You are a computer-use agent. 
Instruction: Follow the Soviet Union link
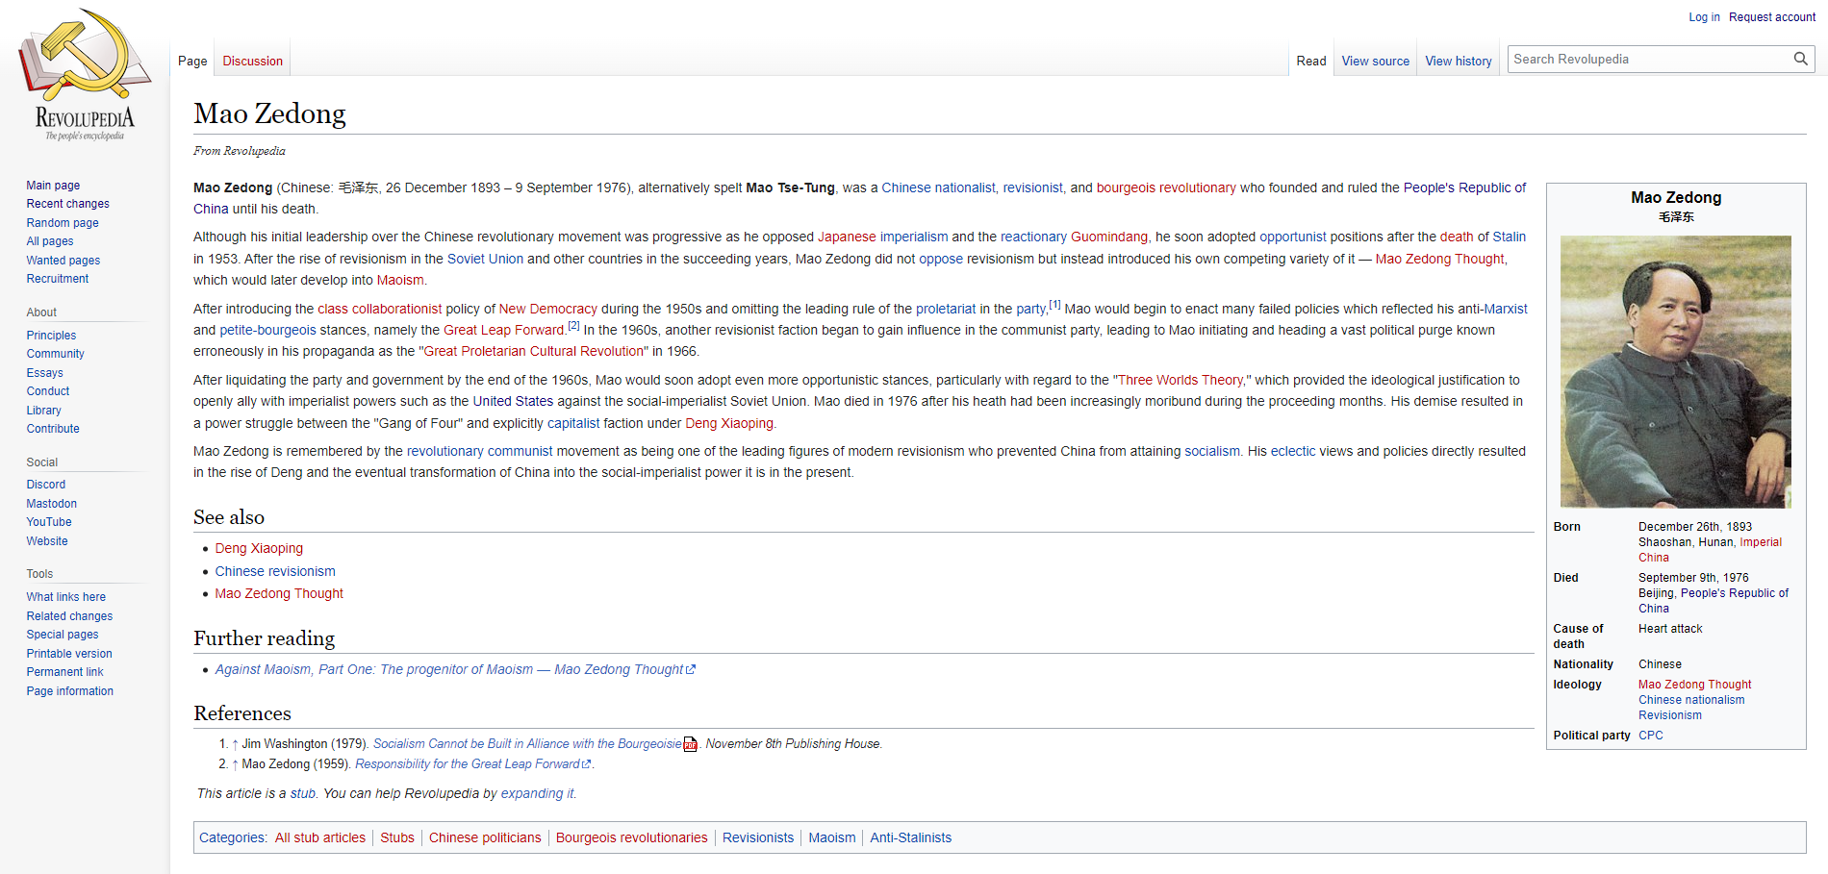coord(485,259)
